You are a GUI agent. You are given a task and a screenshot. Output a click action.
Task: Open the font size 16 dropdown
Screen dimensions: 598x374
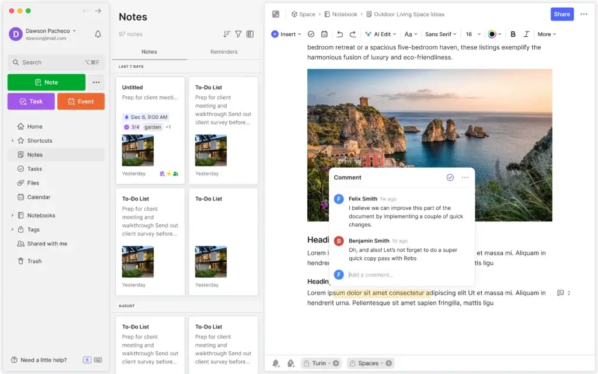(473, 34)
